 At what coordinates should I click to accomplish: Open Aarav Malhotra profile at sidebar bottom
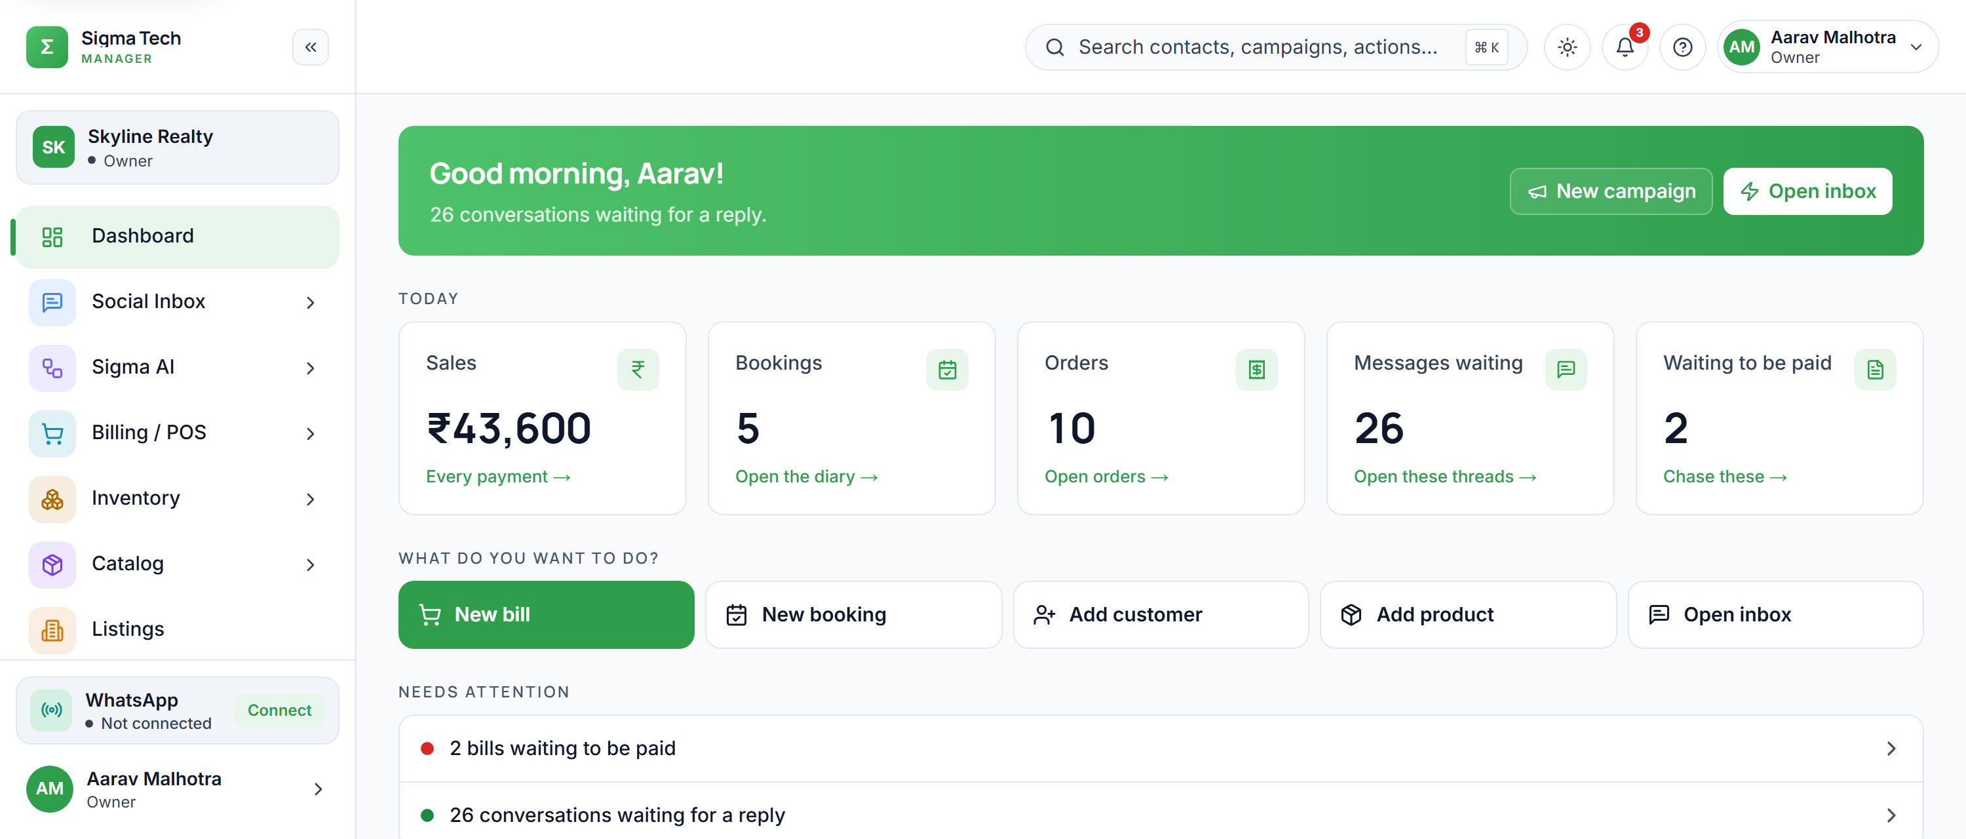[x=177, y=789]
